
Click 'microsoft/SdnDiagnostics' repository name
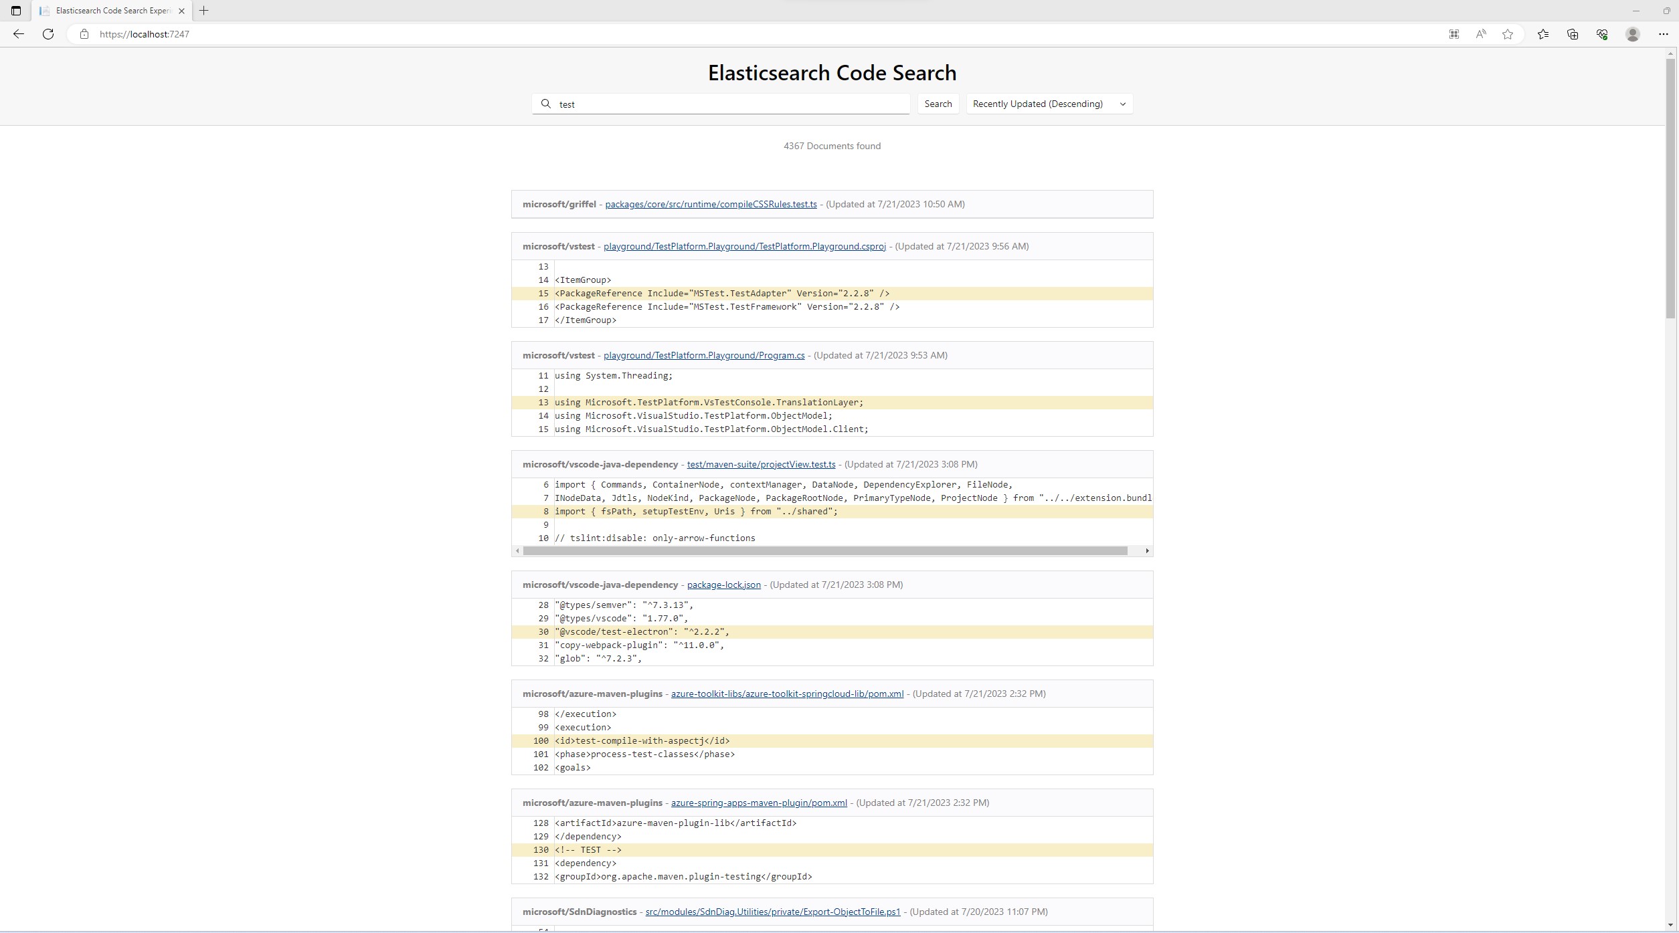pos(580,912)
